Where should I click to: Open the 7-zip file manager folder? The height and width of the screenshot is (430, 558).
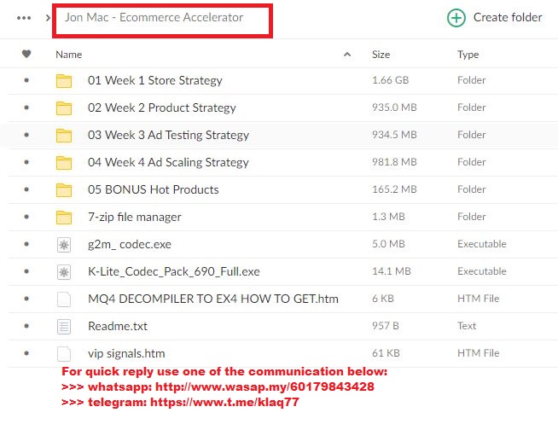coord(135,218)
